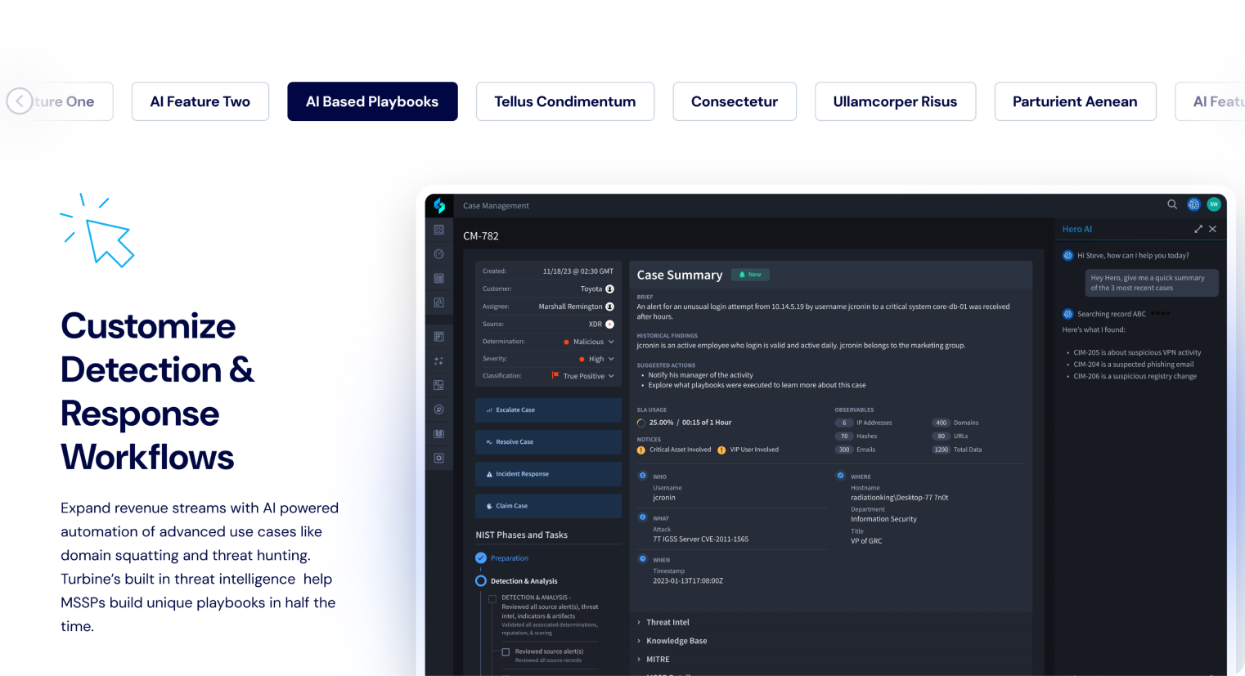The image size is (1245, 676).
Task: Click the Swimlane logo in the sidebar
Action: point(439,206)
